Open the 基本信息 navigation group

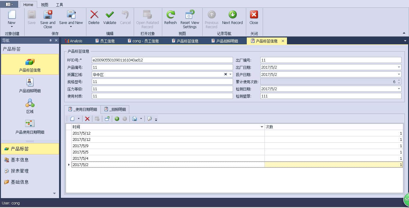[30, 160]
